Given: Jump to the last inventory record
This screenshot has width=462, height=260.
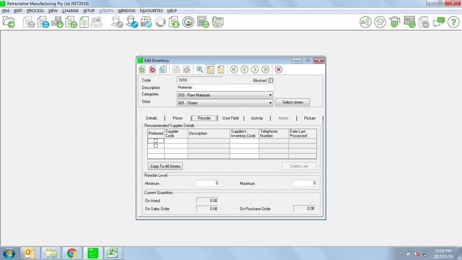Looking at the screenshot, I should pos(265,69).
